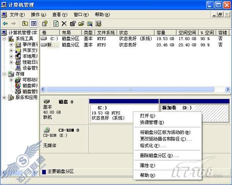Select the 可移动存储 tree node
This screenshot has height=185, width=232.
click(x=27, y=80)
